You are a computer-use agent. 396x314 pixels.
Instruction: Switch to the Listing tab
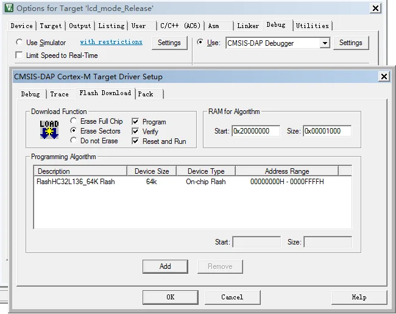pyautogui.click(x=111, y=26)
